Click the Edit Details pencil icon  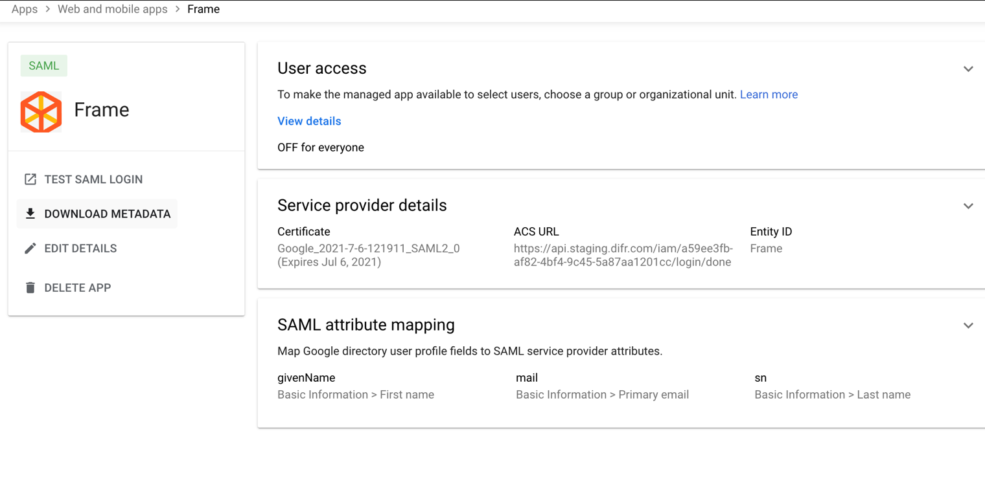pos(30,248)
